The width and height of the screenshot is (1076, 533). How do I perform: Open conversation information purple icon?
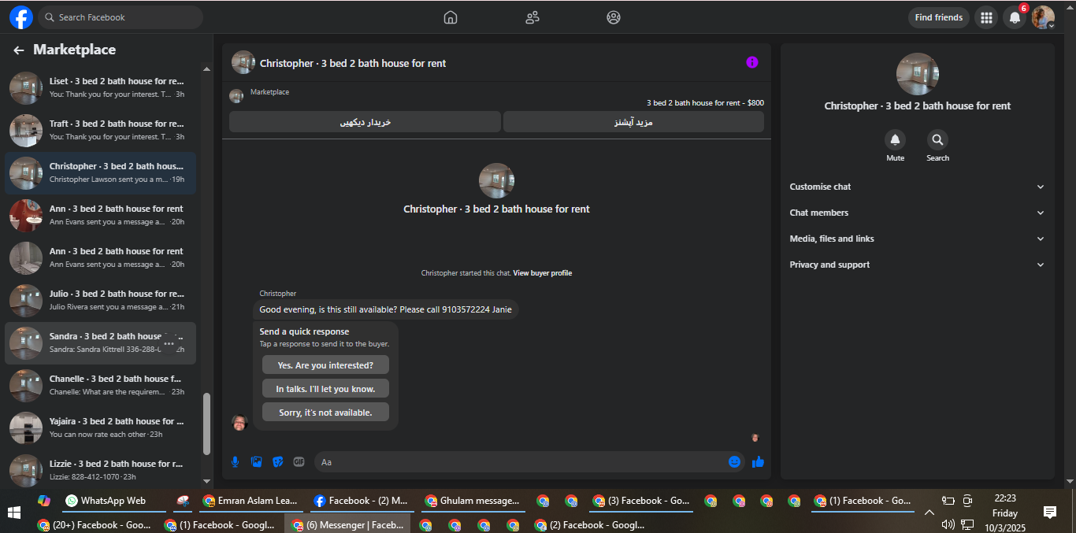752,62
